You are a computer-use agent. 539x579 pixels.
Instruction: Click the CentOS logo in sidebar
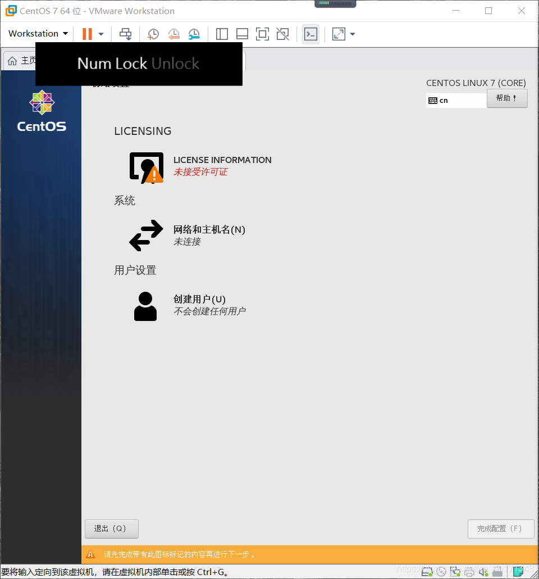[x=42, y=111]
